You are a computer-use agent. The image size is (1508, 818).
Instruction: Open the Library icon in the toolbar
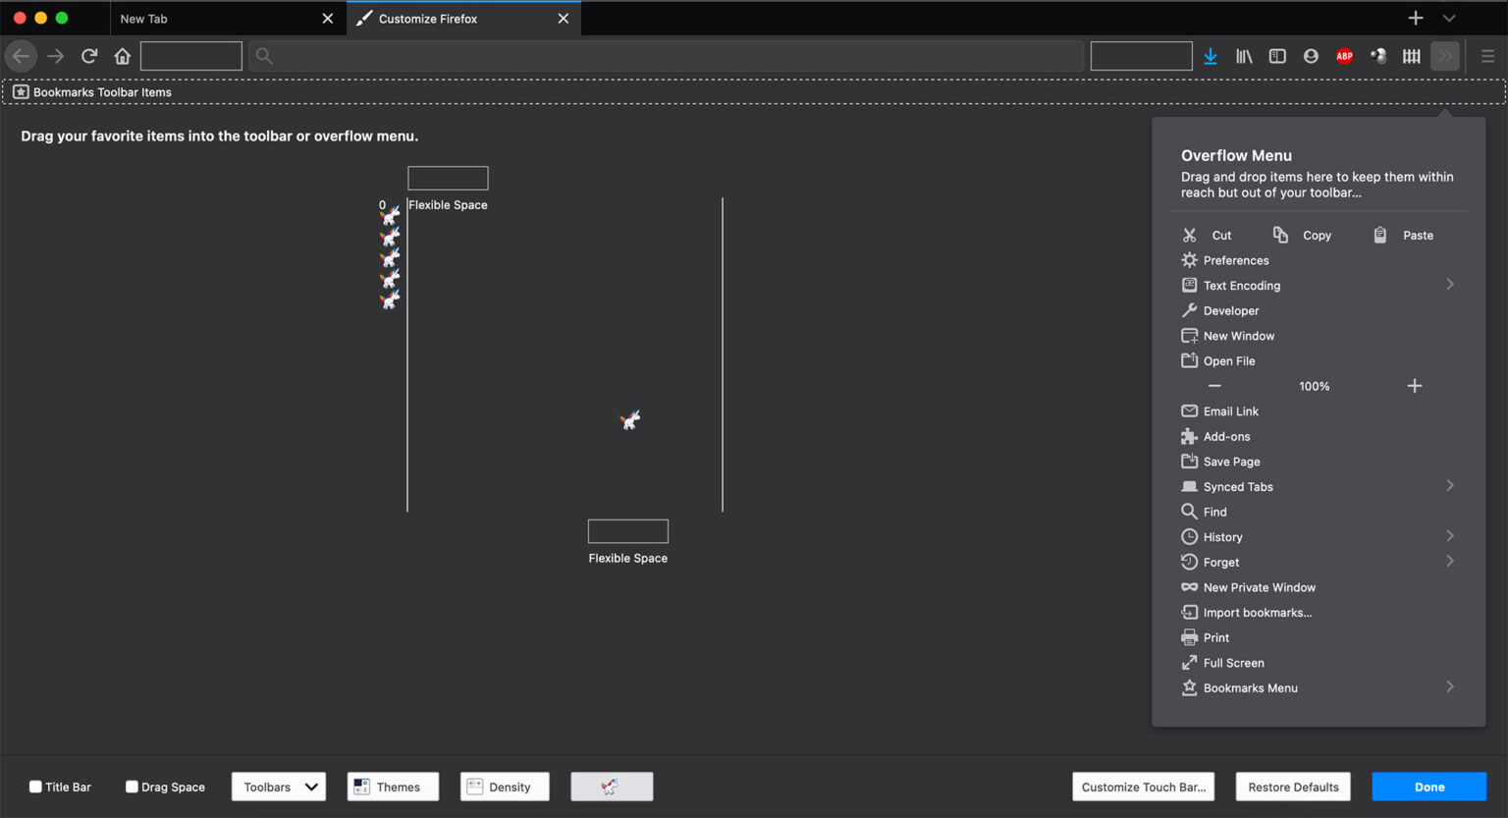[x=1244, y=56]
